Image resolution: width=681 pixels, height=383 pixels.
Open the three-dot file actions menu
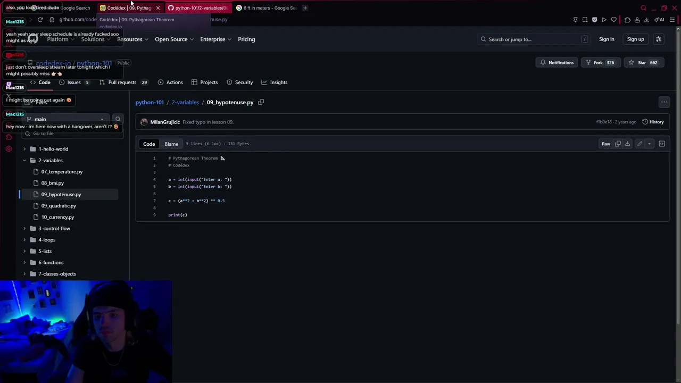click(x=664, y=102)
